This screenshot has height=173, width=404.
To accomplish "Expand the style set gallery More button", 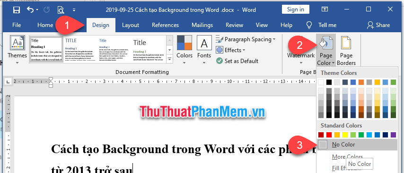I will click(169, 59).
